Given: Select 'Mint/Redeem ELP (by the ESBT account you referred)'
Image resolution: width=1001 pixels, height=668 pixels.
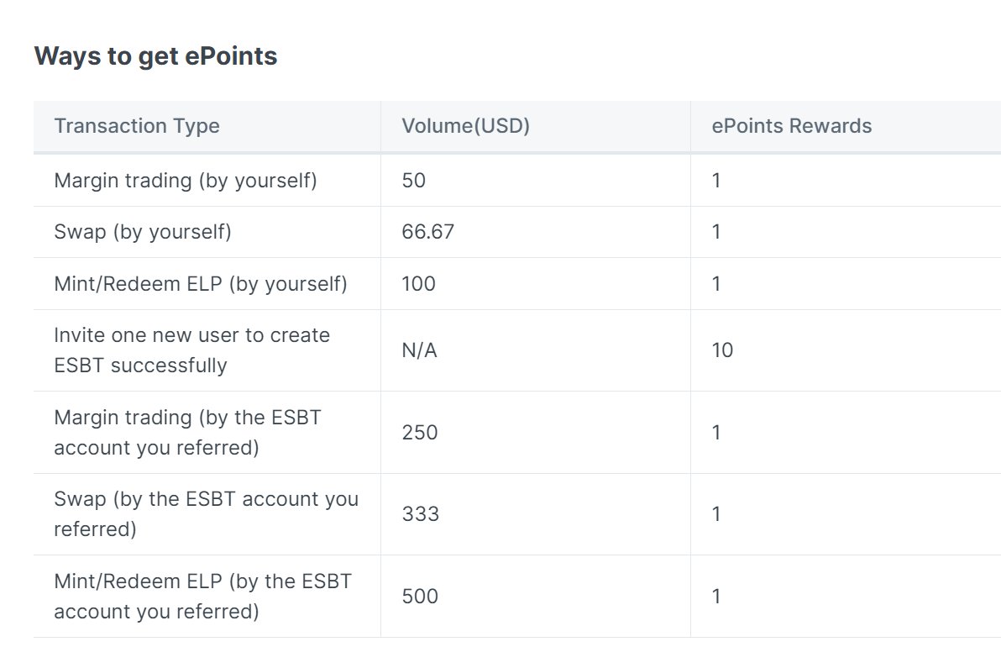Looking at the screenshot, I should pos(203,597).
